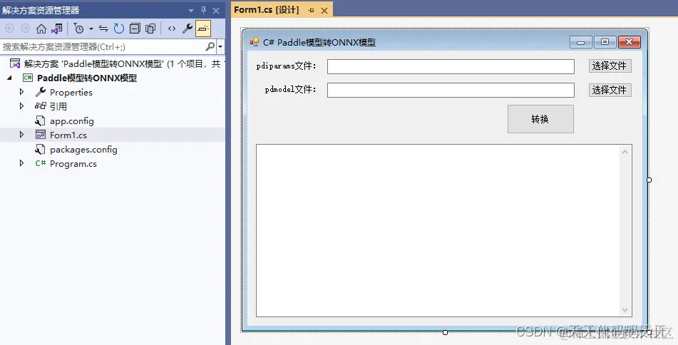
Task: Expand the Properties node
Action: point(21,92)
